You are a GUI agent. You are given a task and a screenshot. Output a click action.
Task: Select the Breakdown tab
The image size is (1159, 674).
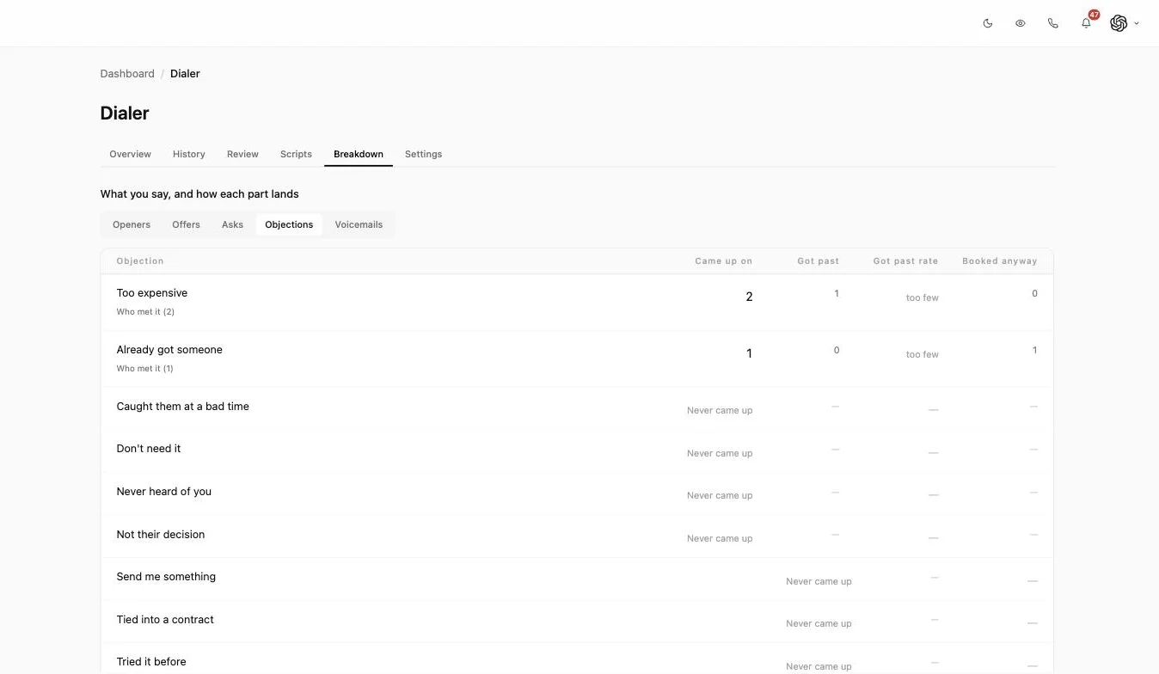359,154
